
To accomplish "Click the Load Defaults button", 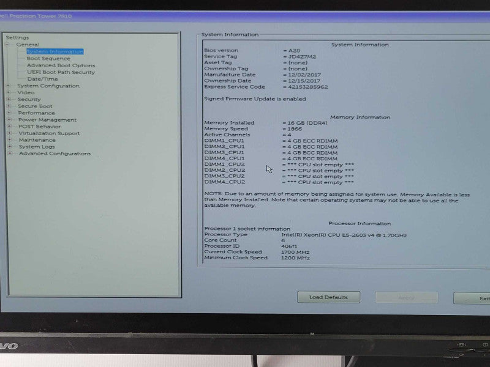I will (328, 297).
